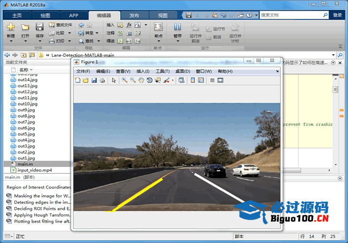Switch to the Publish (发布) tab
This screenshot has height=243, width=348.
(134, 15)
